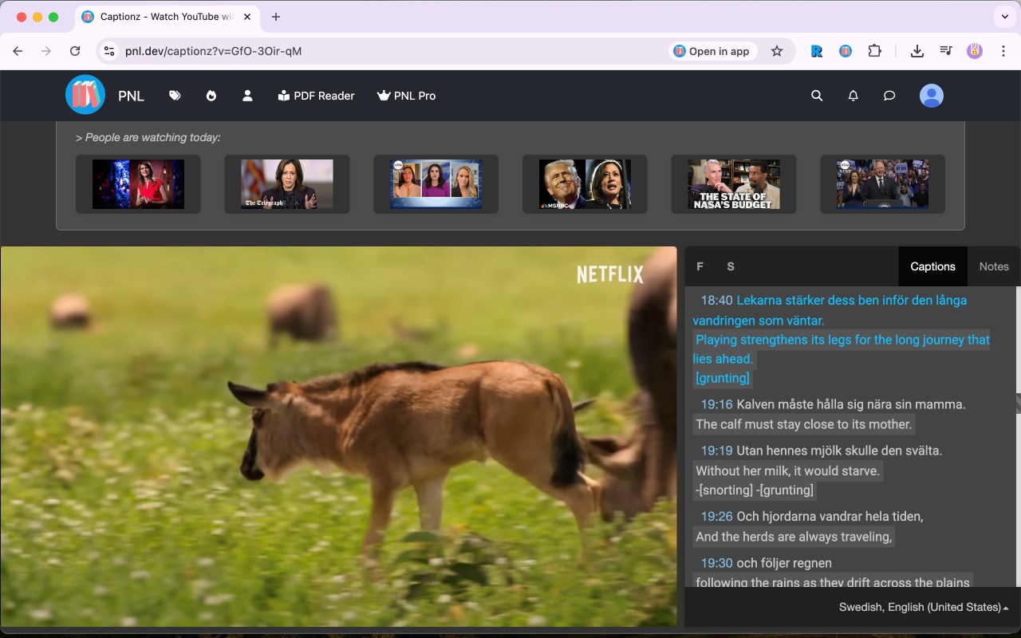Click translation 'And the herds are always traveling,'
1021x638 pixels.
click(x=794, y=537)
